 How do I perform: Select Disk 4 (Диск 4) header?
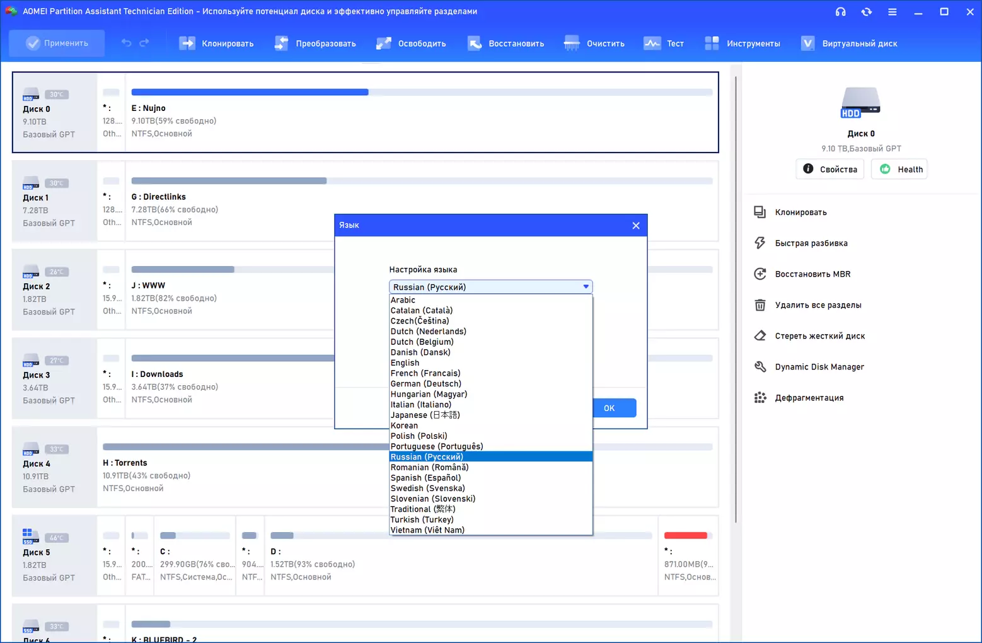click(x=54, y=468)
